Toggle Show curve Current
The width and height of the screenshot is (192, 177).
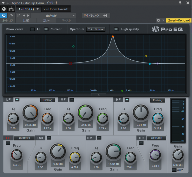click(x=46, y=29)
